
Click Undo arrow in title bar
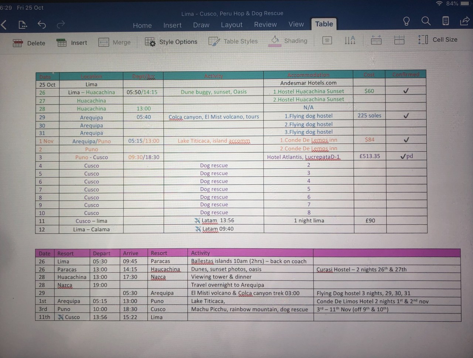pos(42,24)
